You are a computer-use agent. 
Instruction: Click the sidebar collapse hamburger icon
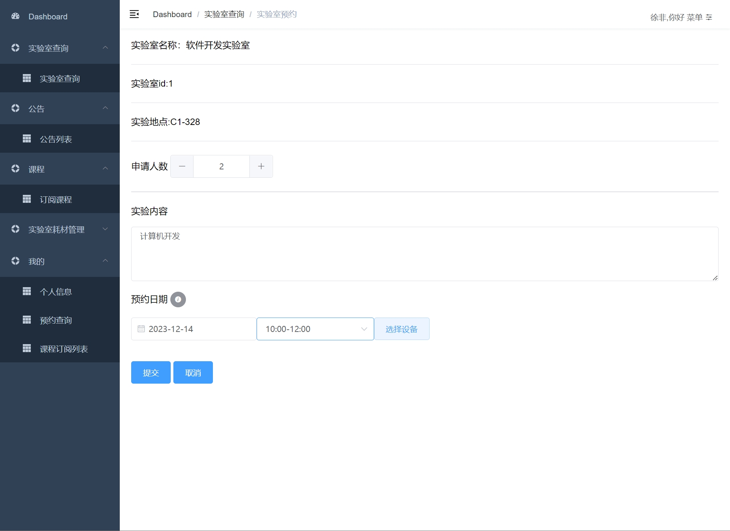(x=134, y=14)
